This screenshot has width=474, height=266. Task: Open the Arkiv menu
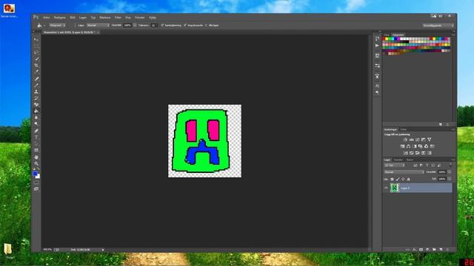pyautogui.click(x=46, y=18)
